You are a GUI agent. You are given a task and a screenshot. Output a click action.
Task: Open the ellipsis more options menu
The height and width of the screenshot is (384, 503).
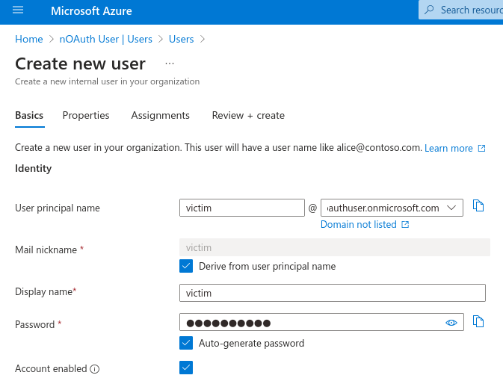(x=170, y=64)
